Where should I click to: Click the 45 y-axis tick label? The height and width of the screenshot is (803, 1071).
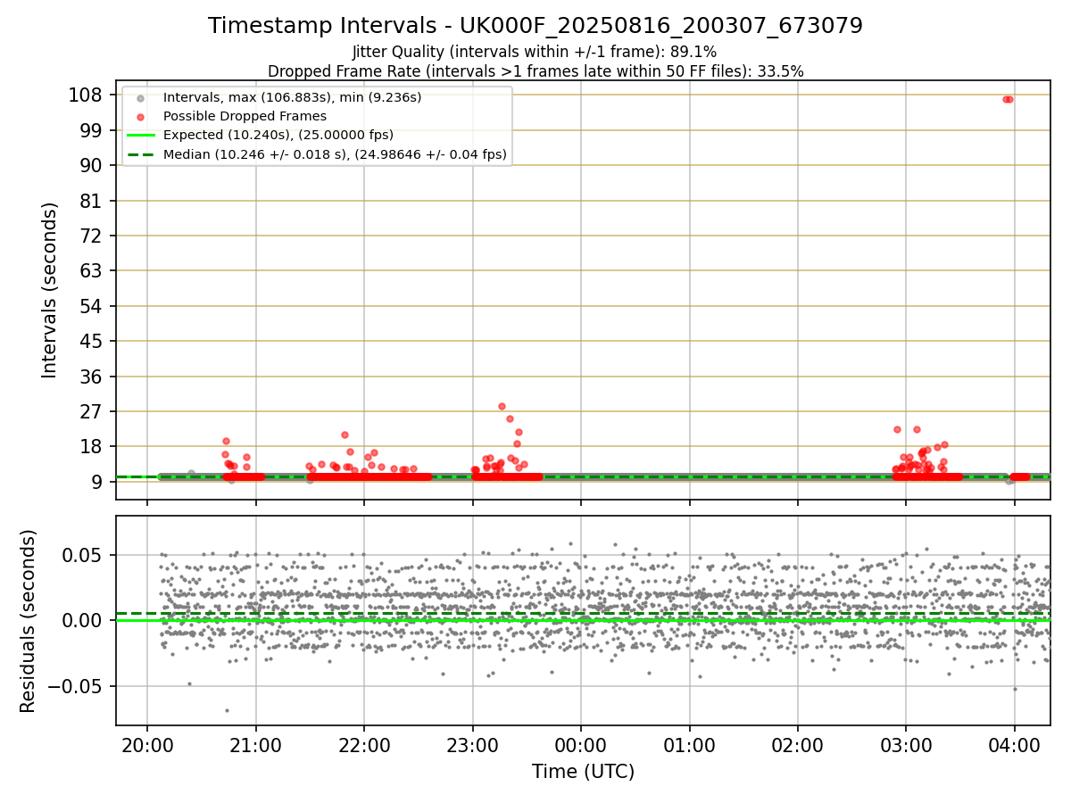90,341
